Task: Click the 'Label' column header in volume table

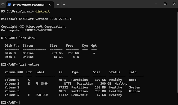Action: coord(40,72)
